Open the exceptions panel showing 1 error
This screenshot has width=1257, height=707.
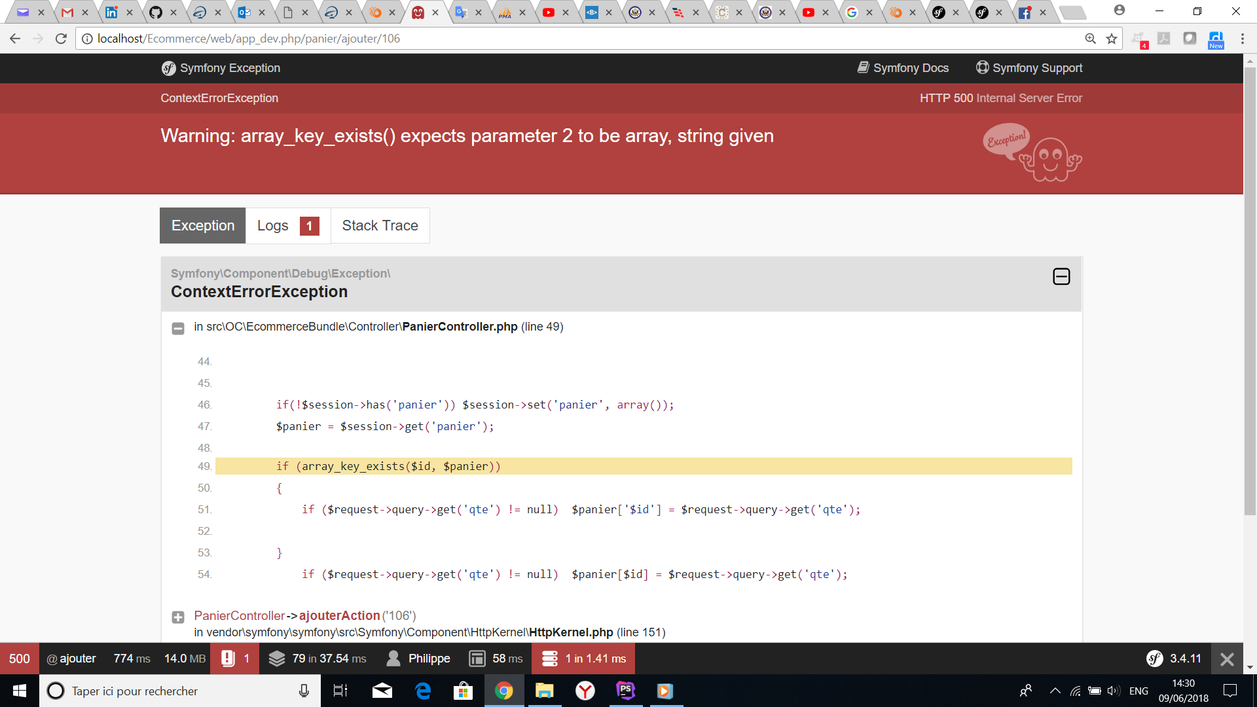[234, 658]
